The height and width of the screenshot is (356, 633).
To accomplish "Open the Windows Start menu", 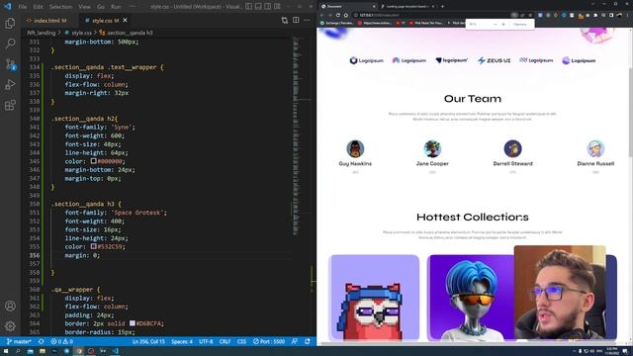I will pos(6,351).
